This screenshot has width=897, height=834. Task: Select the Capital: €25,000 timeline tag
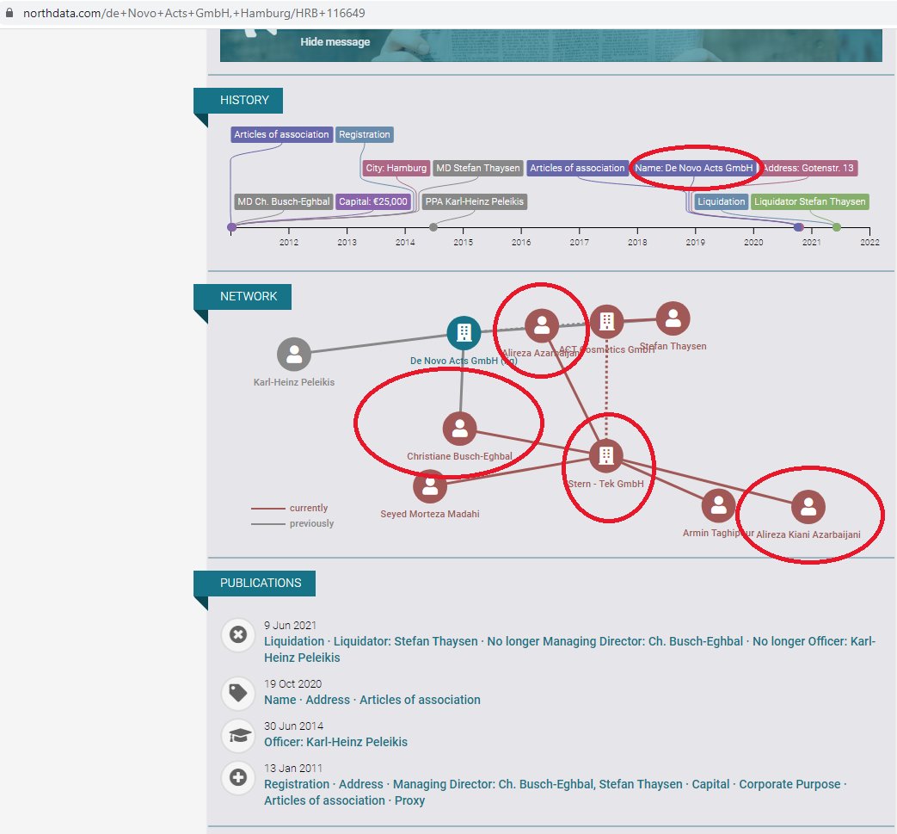373,201
